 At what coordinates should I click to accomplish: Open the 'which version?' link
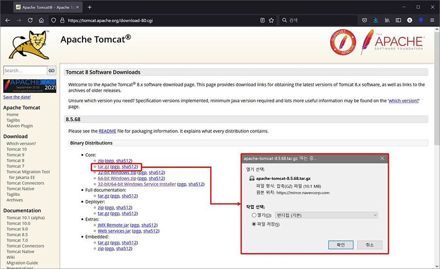404,101
